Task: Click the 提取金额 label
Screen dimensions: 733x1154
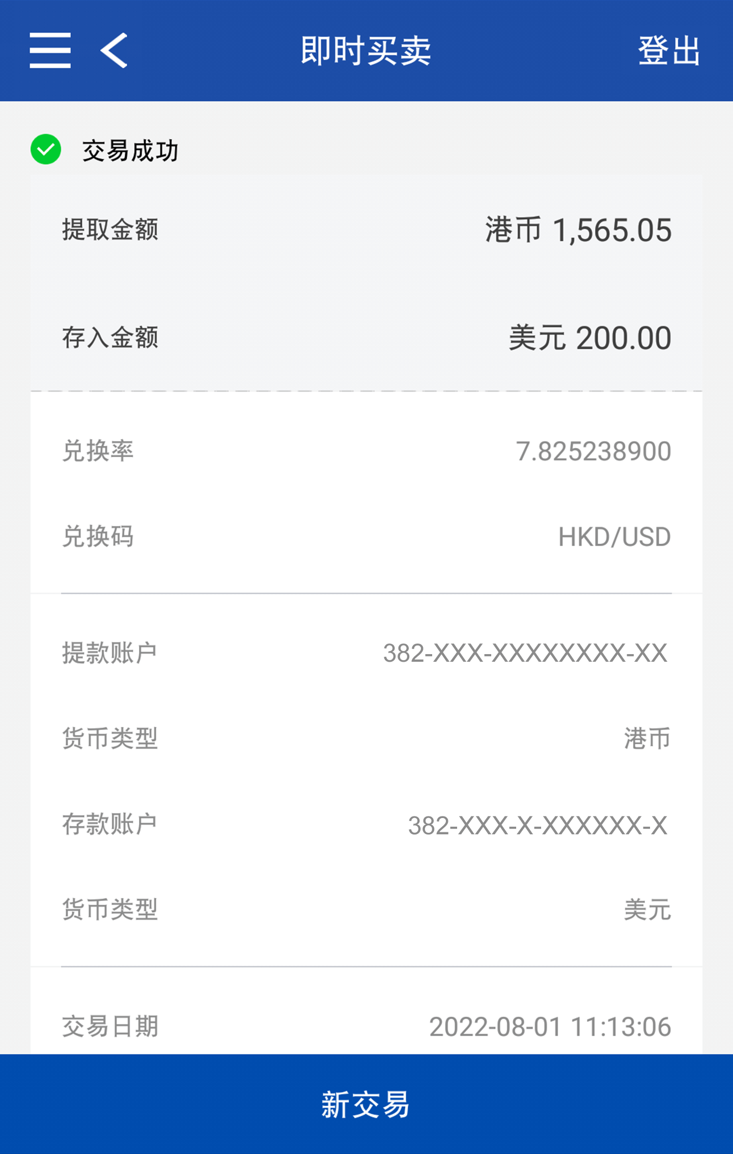Action: click(110, 230)
